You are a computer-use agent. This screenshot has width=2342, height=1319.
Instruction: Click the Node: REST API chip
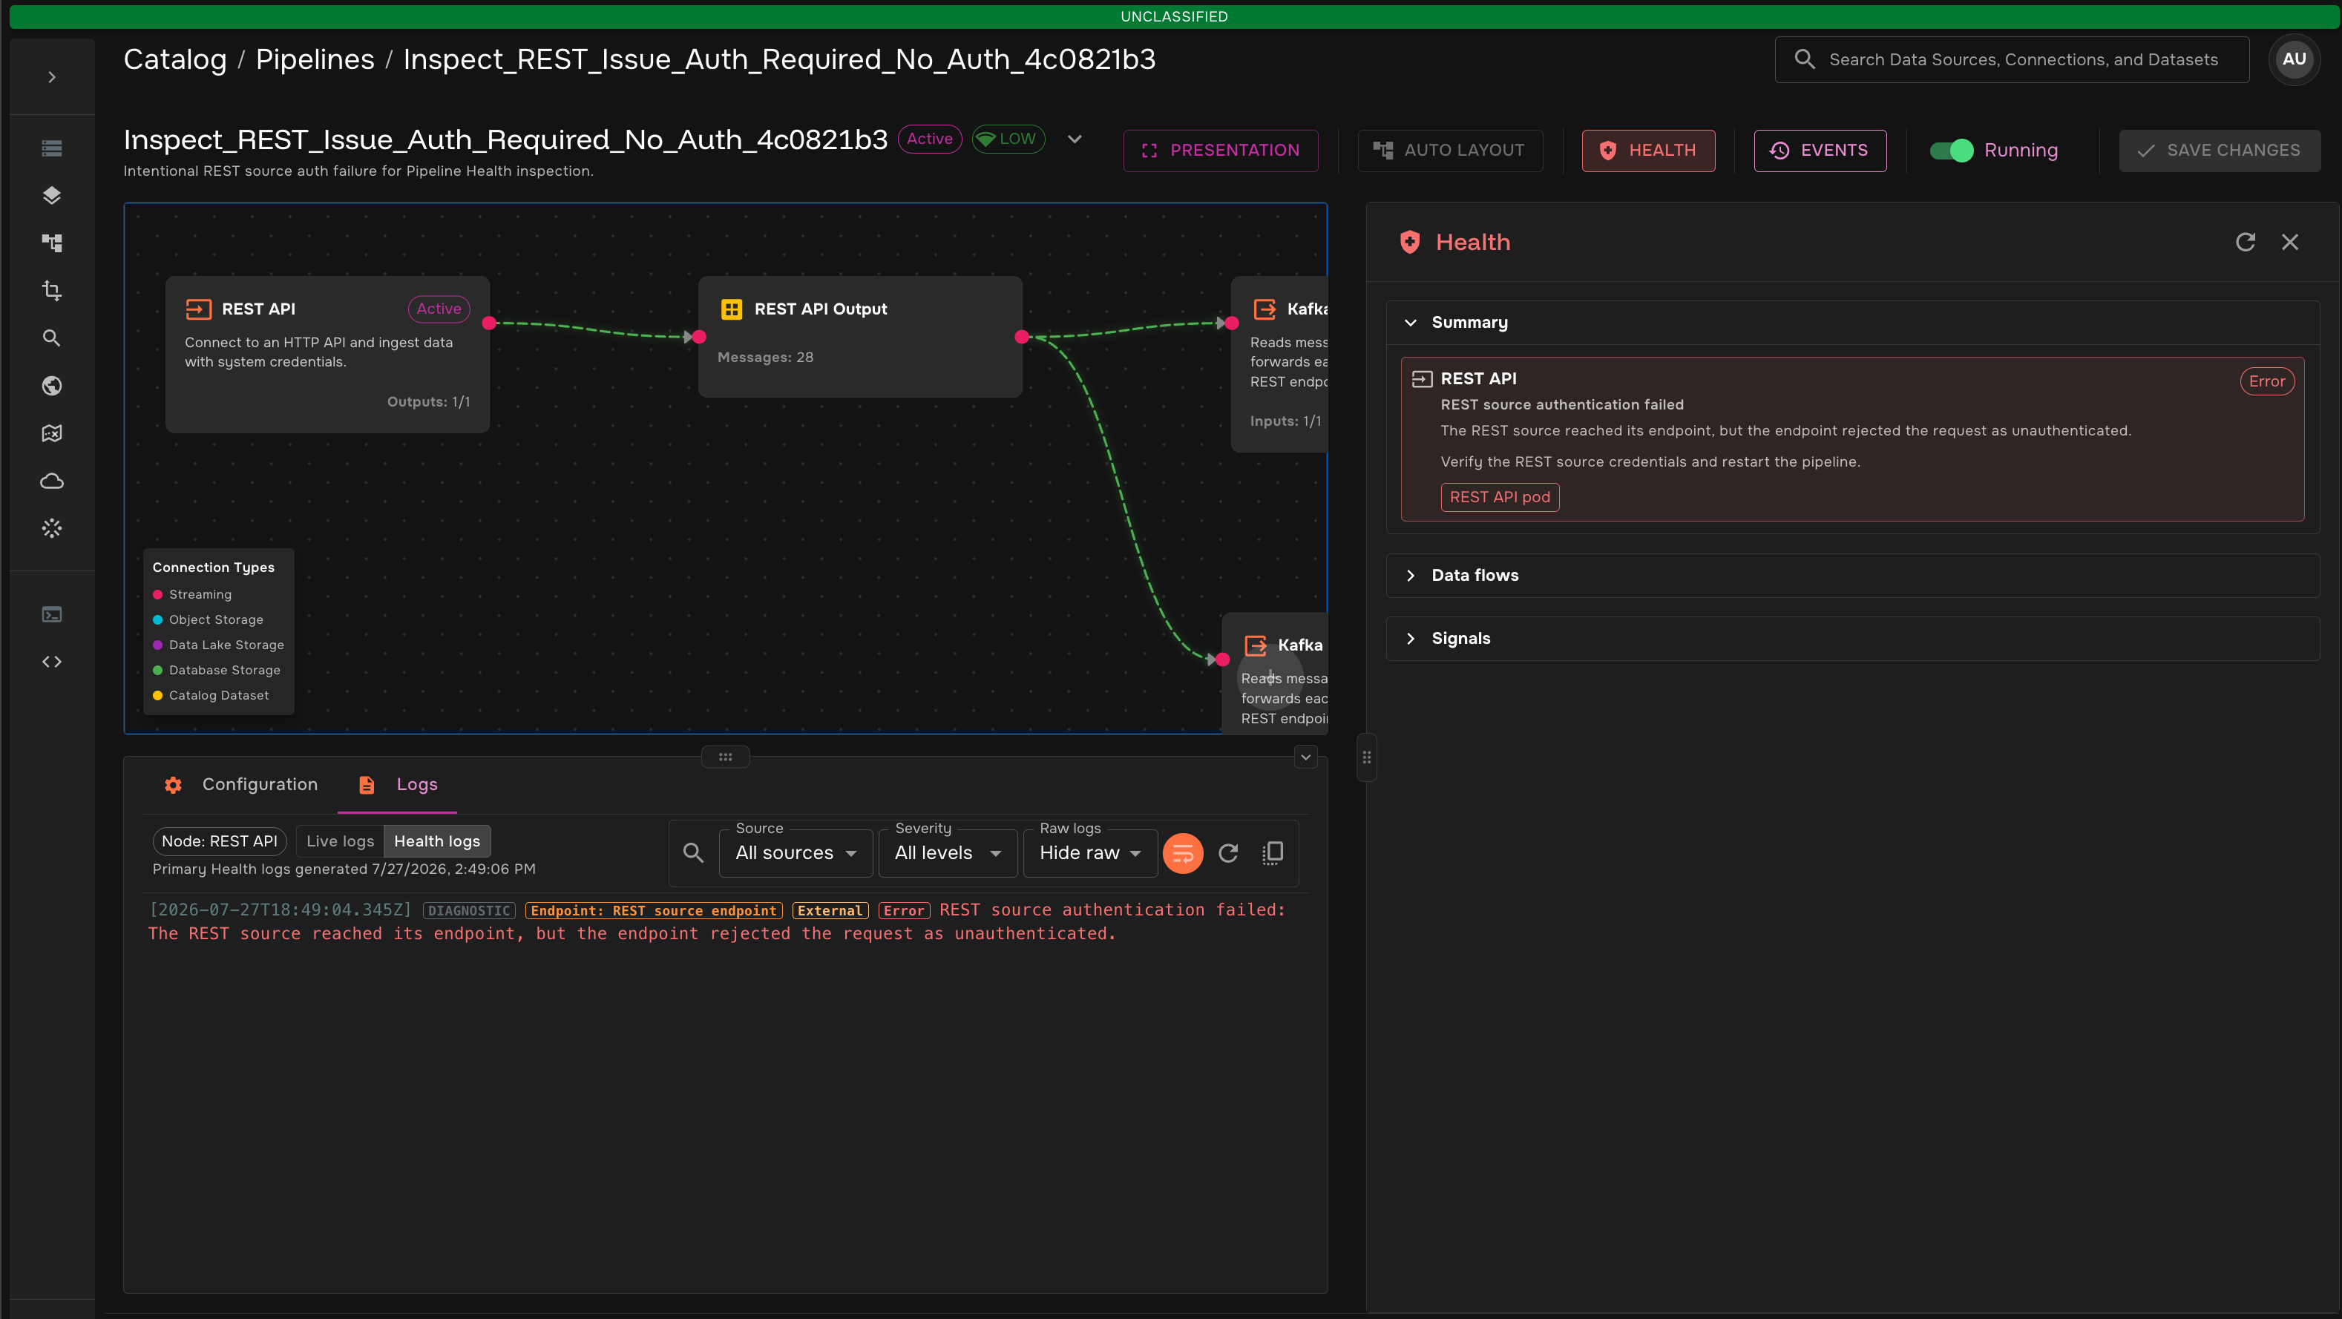[219, 842]
